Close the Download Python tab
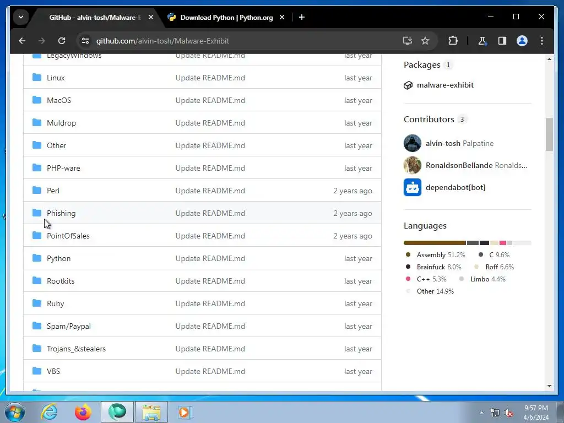564x423 pixels. (282, 17)
